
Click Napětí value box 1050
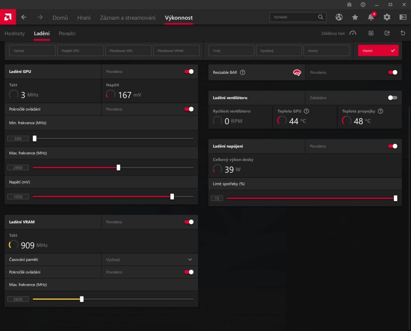[18, 196]
